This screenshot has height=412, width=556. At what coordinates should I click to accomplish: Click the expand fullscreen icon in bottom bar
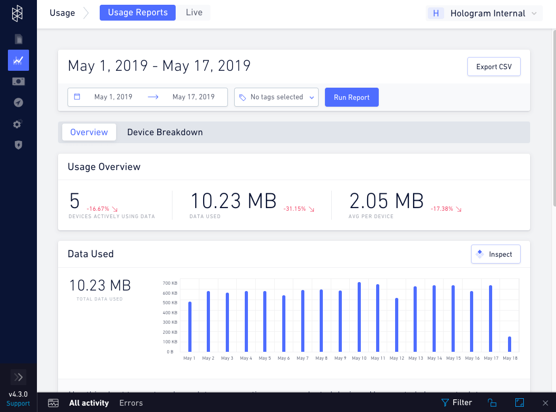click(520, 402)
